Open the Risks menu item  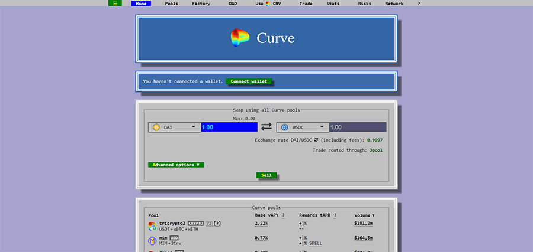pos(365,4)
